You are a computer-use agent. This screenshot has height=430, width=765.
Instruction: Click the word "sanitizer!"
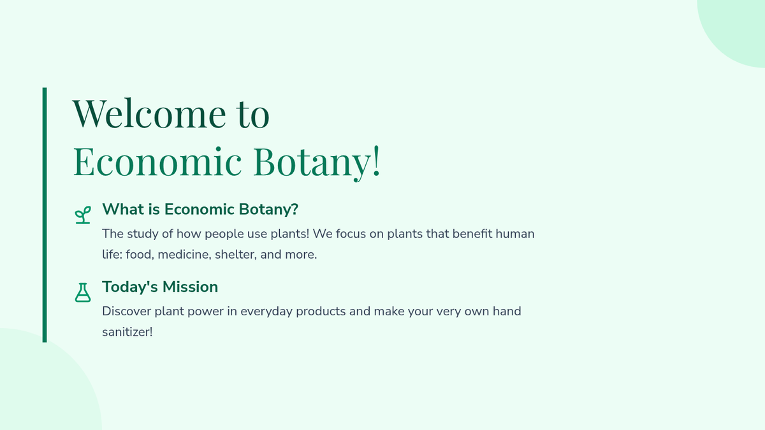click(x=127, y=333)
